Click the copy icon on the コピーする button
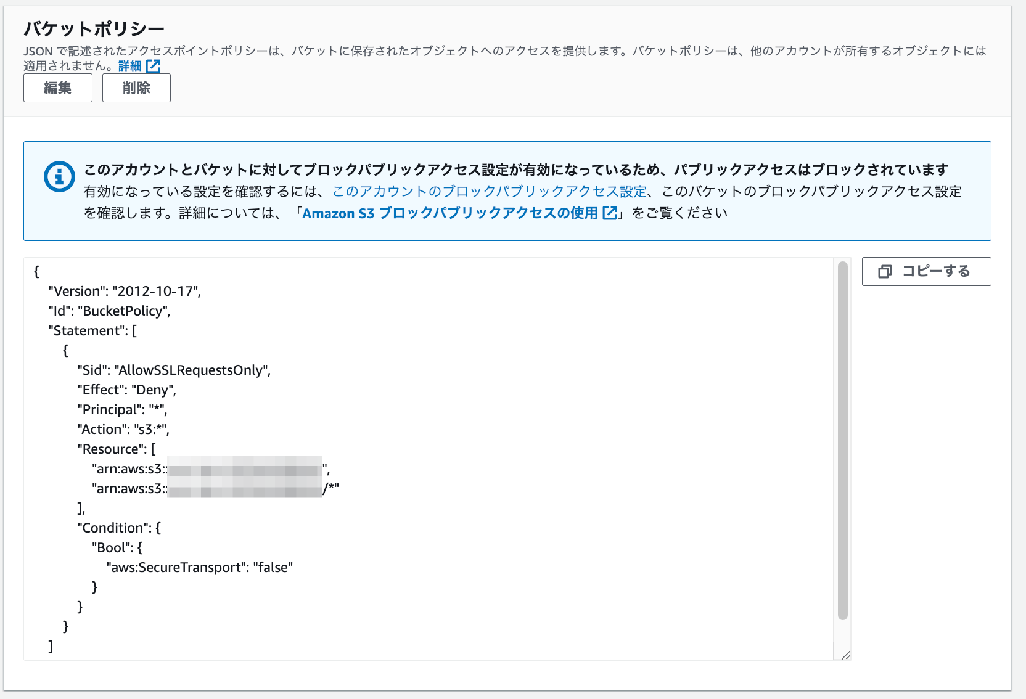 pos(886,271)
